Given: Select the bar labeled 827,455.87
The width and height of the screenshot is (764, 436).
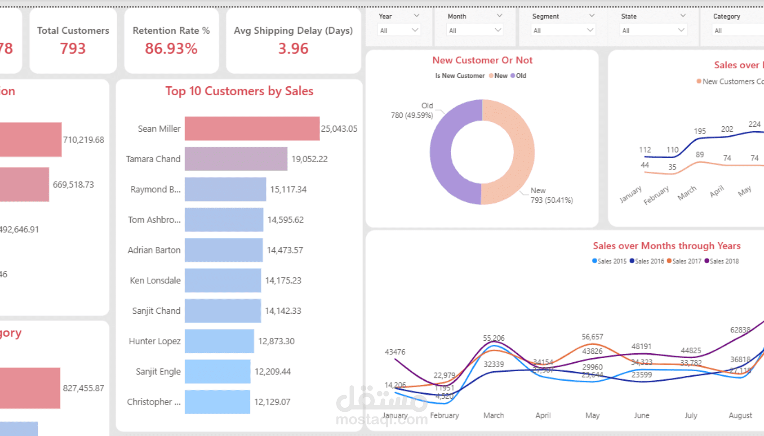Looking at the screenshot, I should [30, 388].
